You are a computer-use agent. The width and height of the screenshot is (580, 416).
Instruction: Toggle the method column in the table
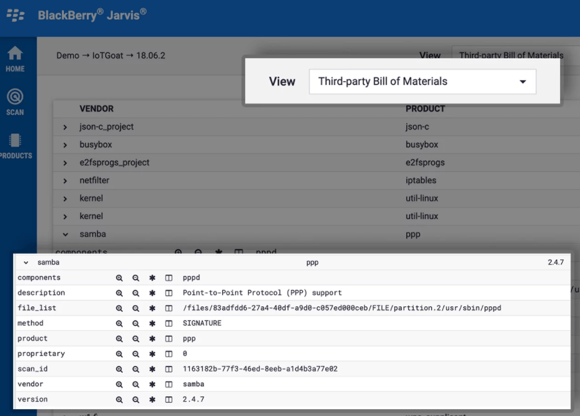tap(169, 323)
